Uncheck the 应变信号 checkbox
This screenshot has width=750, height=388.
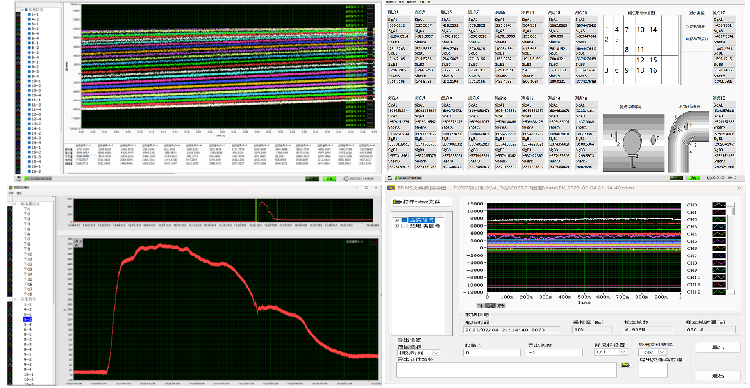coord(405,220)
